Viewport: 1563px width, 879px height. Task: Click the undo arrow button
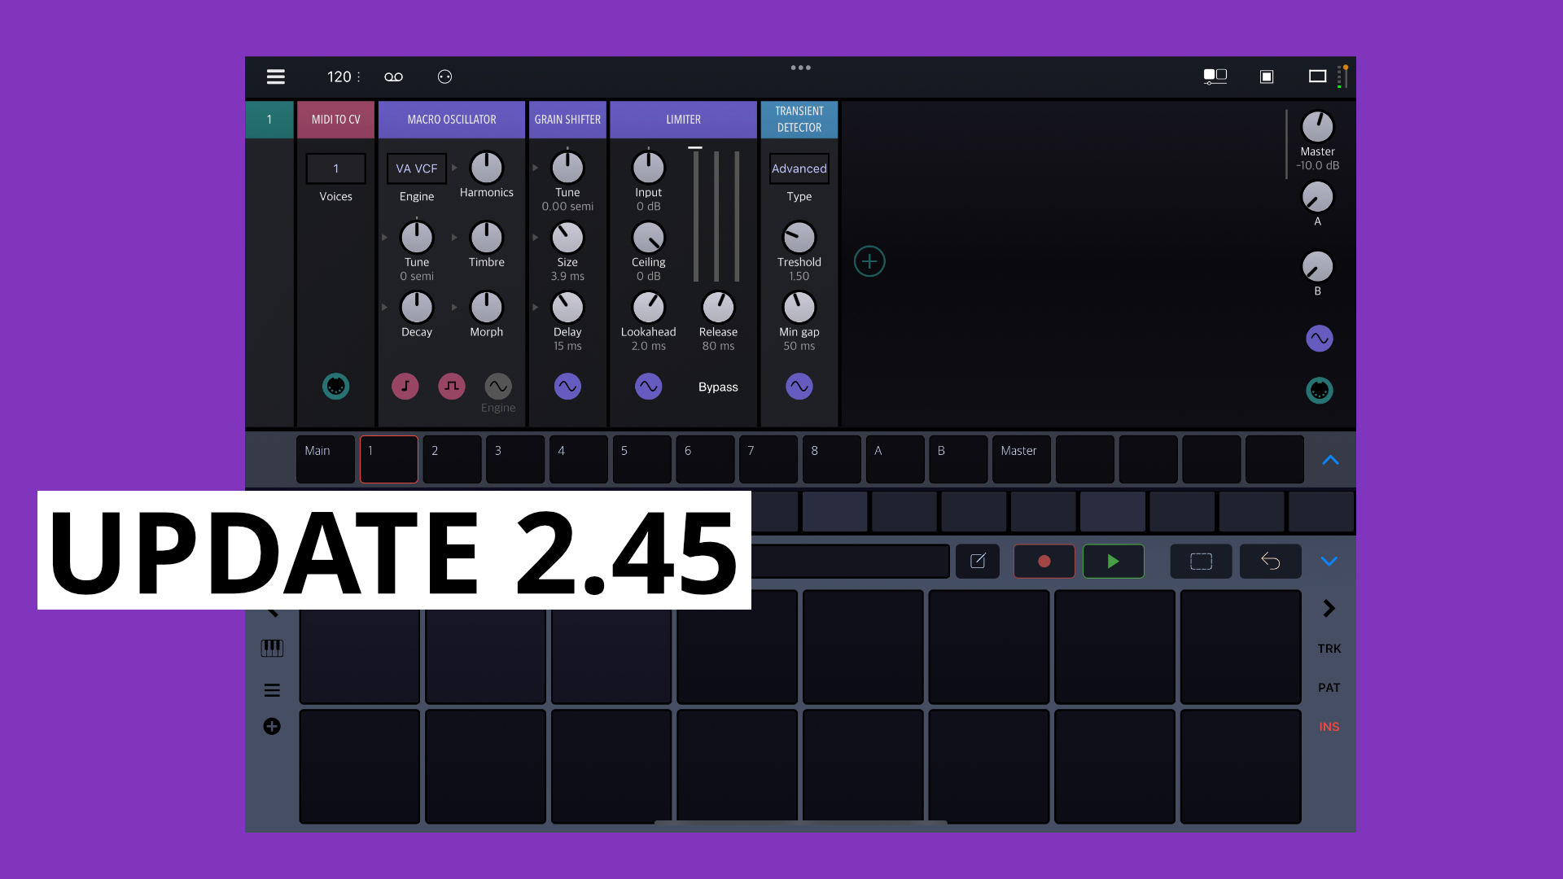pyautogui.click(x=1270, y=561)
